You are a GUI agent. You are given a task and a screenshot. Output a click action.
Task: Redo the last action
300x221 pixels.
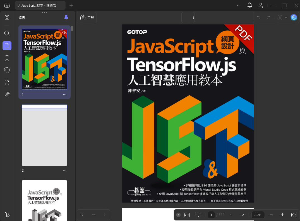[268, 18]
